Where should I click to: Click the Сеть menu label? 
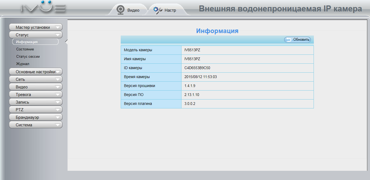tap(20, 79)
